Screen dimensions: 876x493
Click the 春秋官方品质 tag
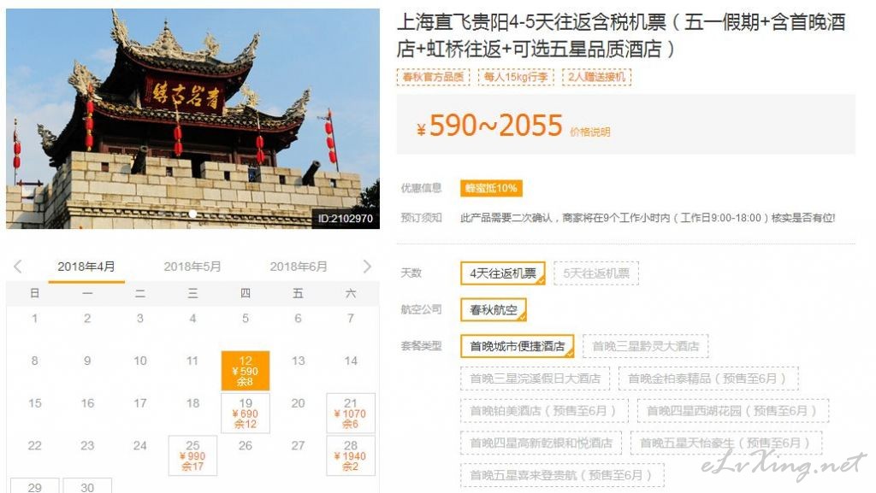pos(434,77)
